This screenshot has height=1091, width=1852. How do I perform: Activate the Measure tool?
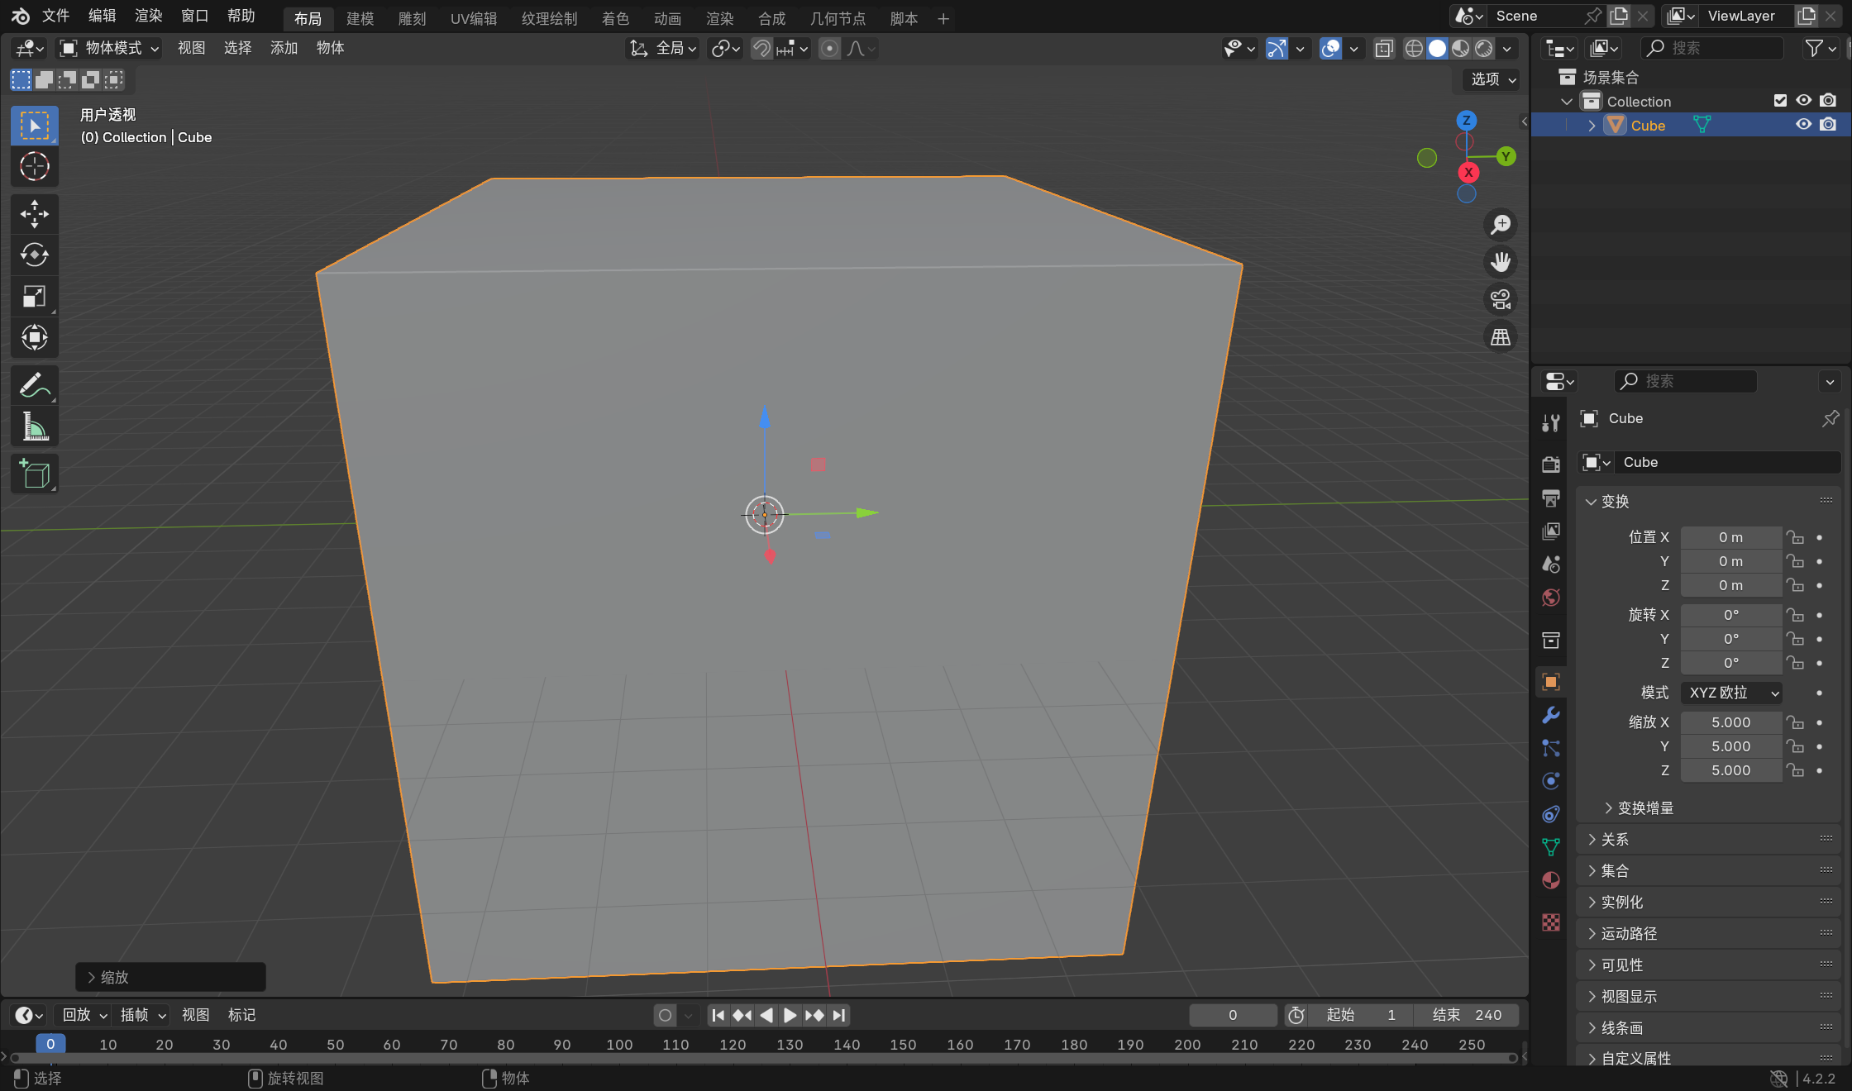pyautogui.click(x=34, y=427)
